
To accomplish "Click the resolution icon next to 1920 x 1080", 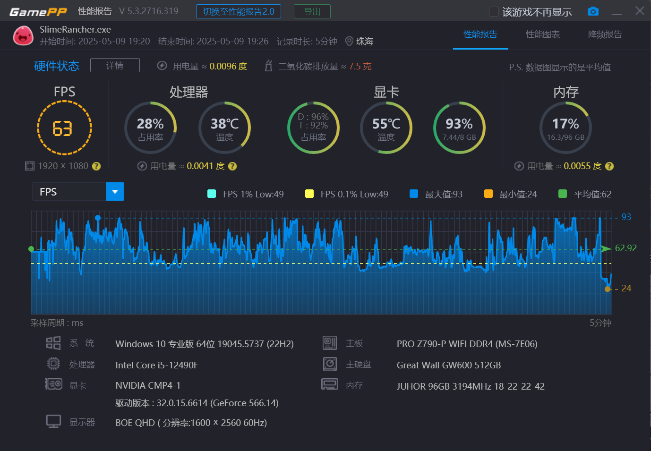I will tap(30, 166).
